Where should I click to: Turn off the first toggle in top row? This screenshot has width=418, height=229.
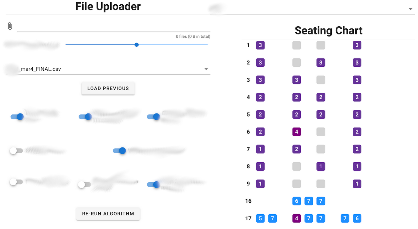[17, 117]
